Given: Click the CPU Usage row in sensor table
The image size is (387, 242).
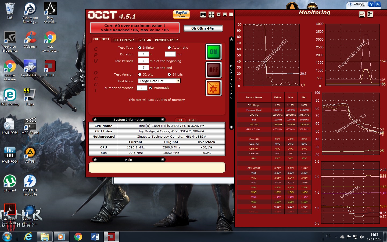Looking at the screenshot, I should pyautogui.click(x=274, y=105).
